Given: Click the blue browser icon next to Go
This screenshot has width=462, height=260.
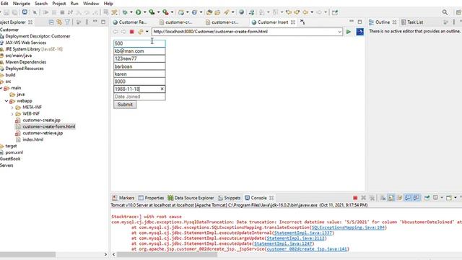Looking at the screenshot, I should [x=359, y=32].
